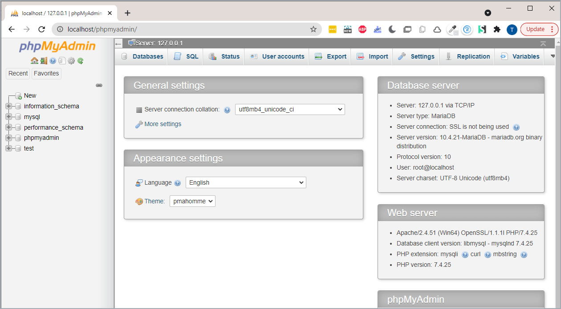Expand the test database node
561x309 pixels.
[x=8, y=148]
